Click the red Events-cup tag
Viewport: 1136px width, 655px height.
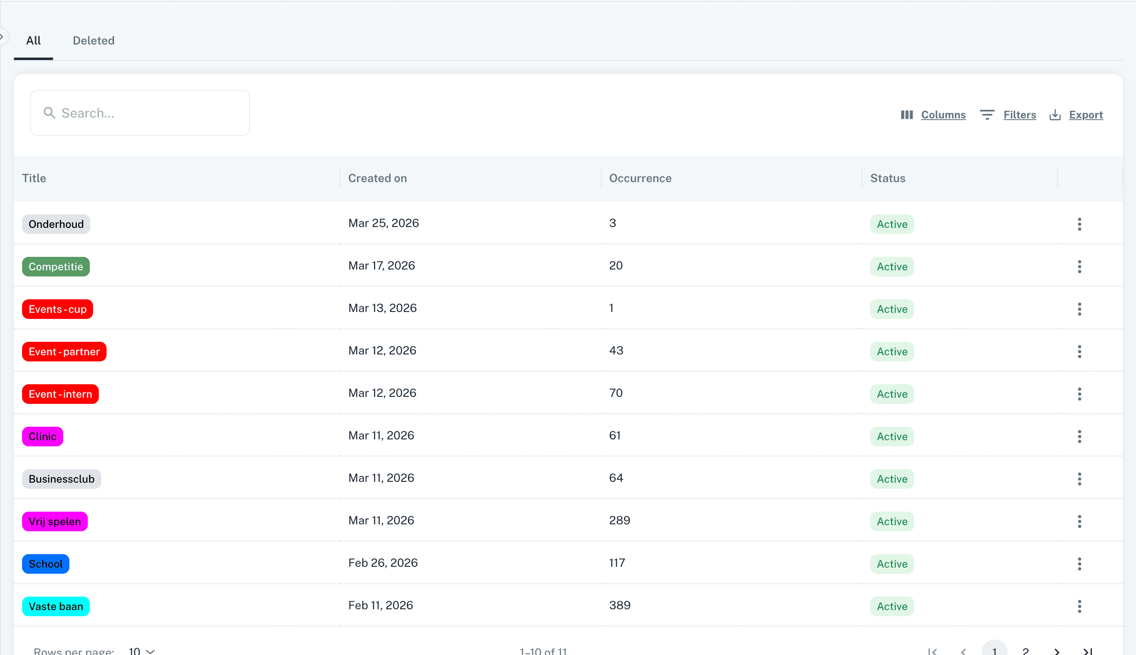point(58,309)
